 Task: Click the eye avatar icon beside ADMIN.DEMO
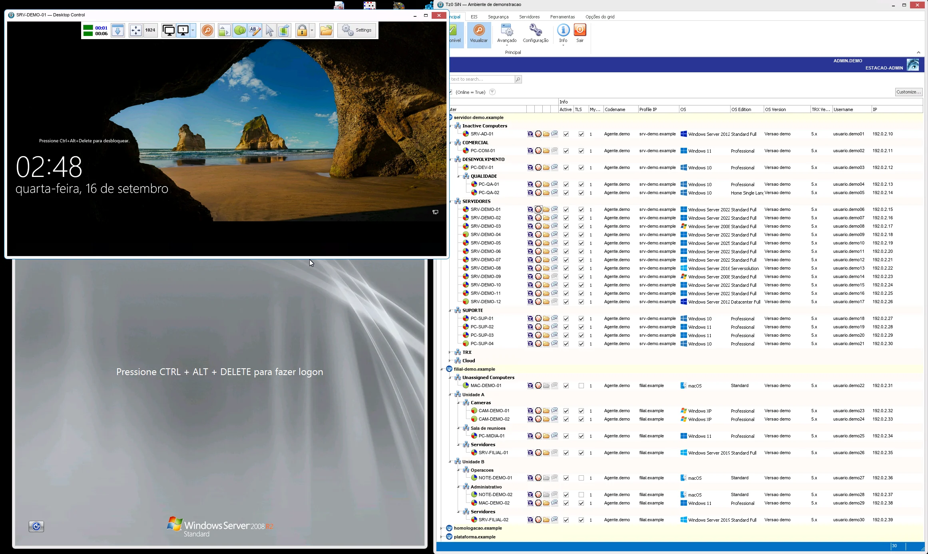[x=913, y=65]
